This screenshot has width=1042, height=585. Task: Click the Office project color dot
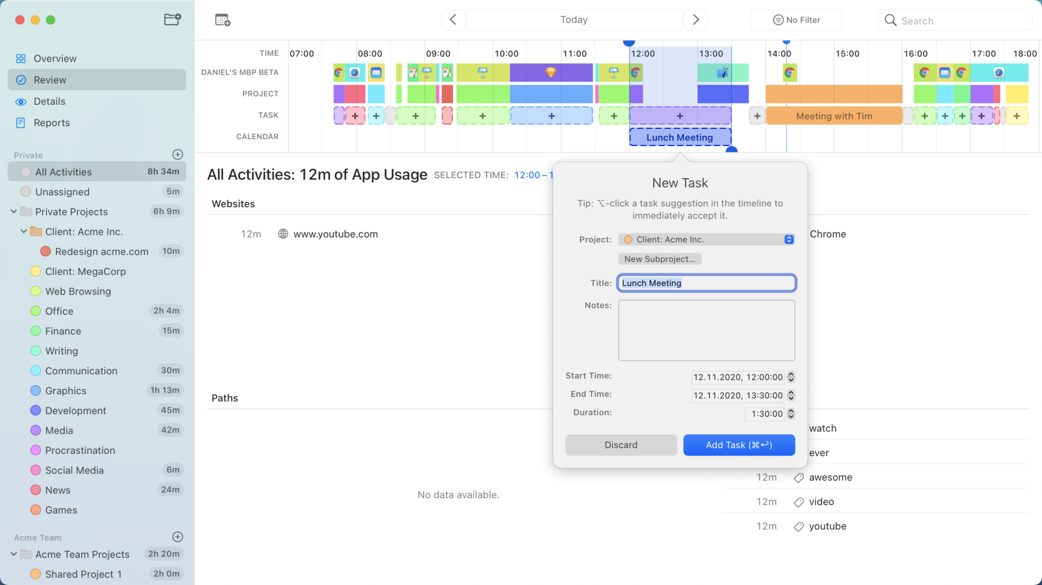click(x=36, y=311)
